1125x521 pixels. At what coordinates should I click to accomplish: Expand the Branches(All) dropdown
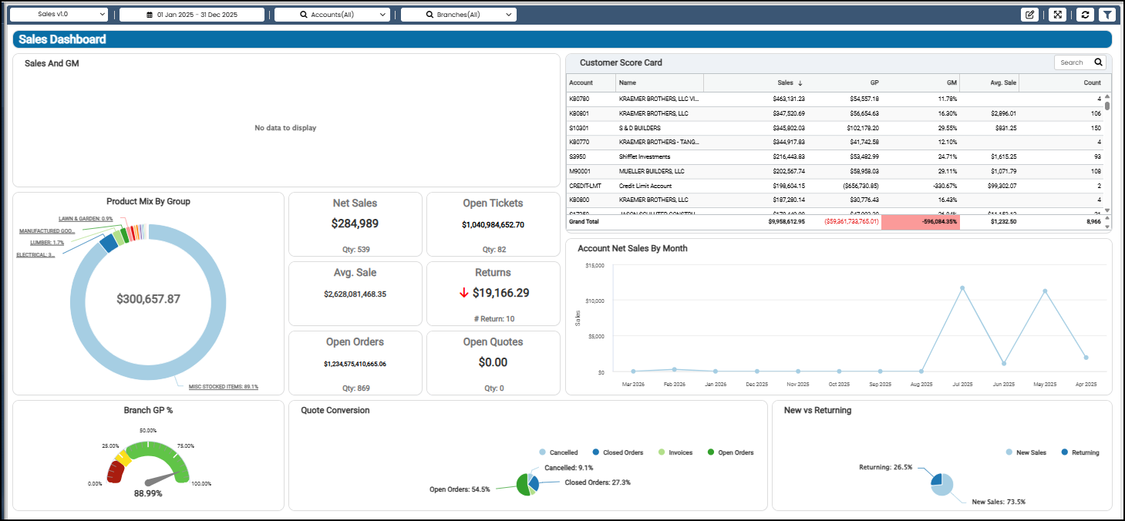point(459,15)
